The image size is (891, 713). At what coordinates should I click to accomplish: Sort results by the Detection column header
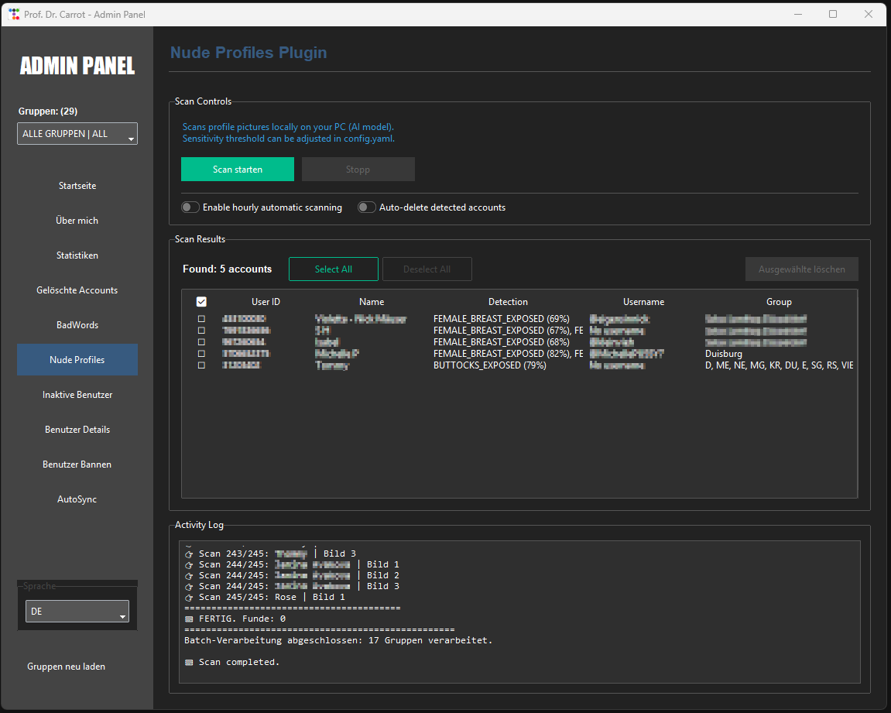coord(508,302)
